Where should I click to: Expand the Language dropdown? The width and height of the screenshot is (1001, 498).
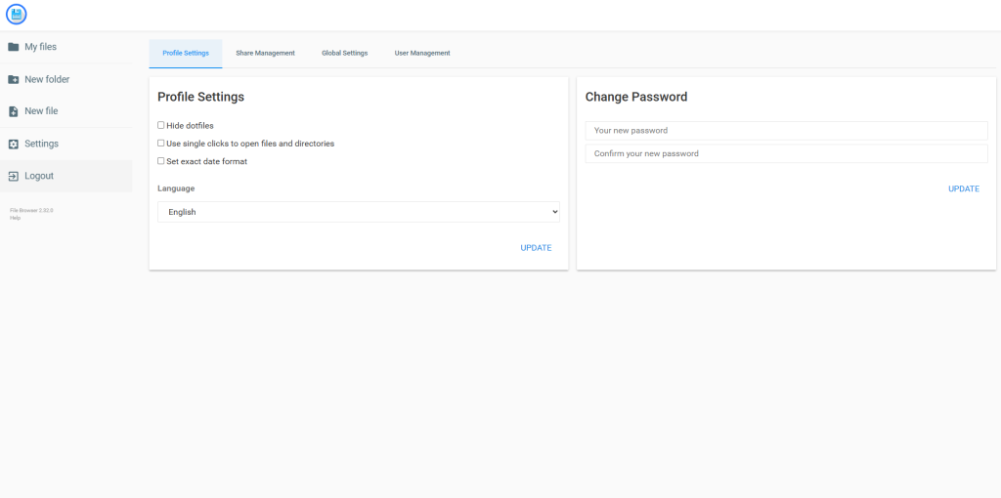pyautogui.click(x=358, y=212)
